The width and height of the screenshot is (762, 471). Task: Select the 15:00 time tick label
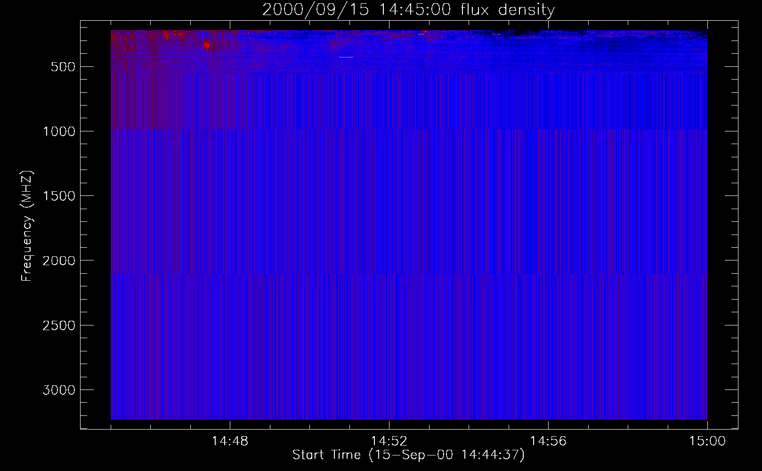pyautogui.click(x=707, y=441)
